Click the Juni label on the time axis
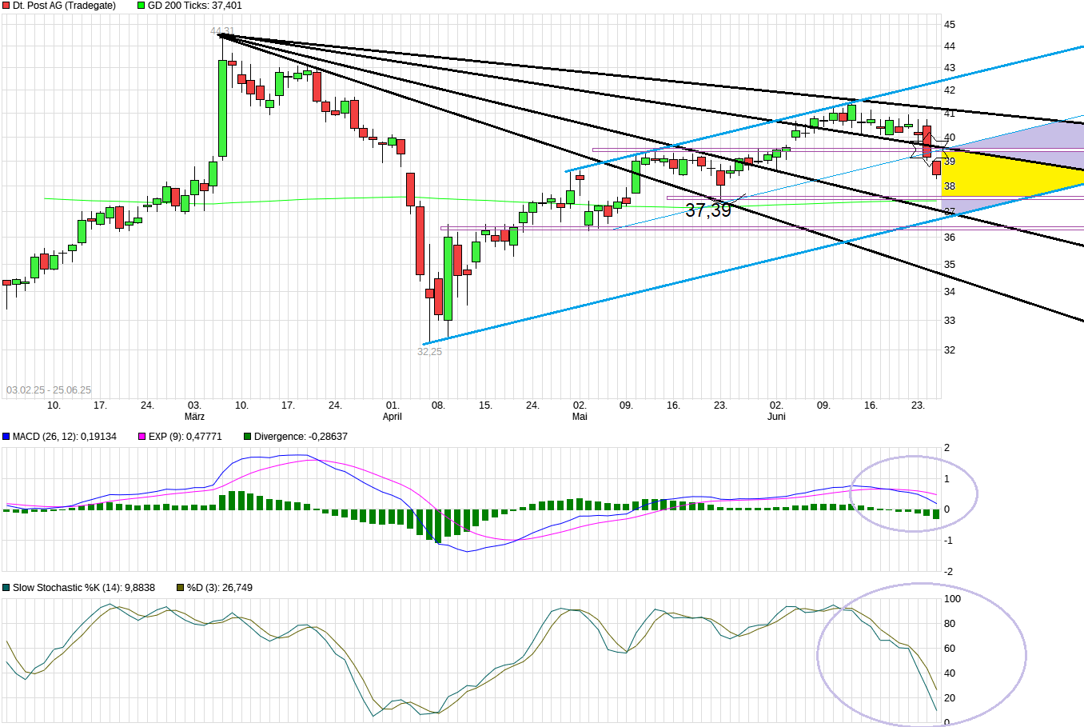This screenshot has height=727, width=1084. click(x=776, y=417)
